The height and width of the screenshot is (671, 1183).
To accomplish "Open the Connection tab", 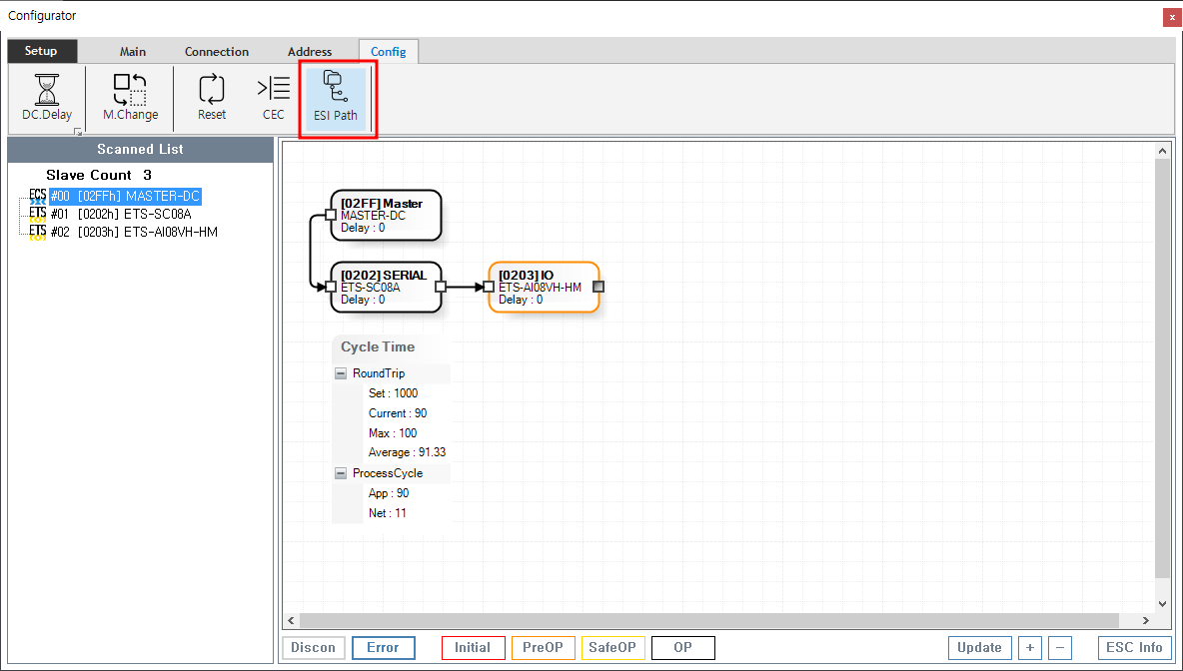I will (x=217, y=52).
